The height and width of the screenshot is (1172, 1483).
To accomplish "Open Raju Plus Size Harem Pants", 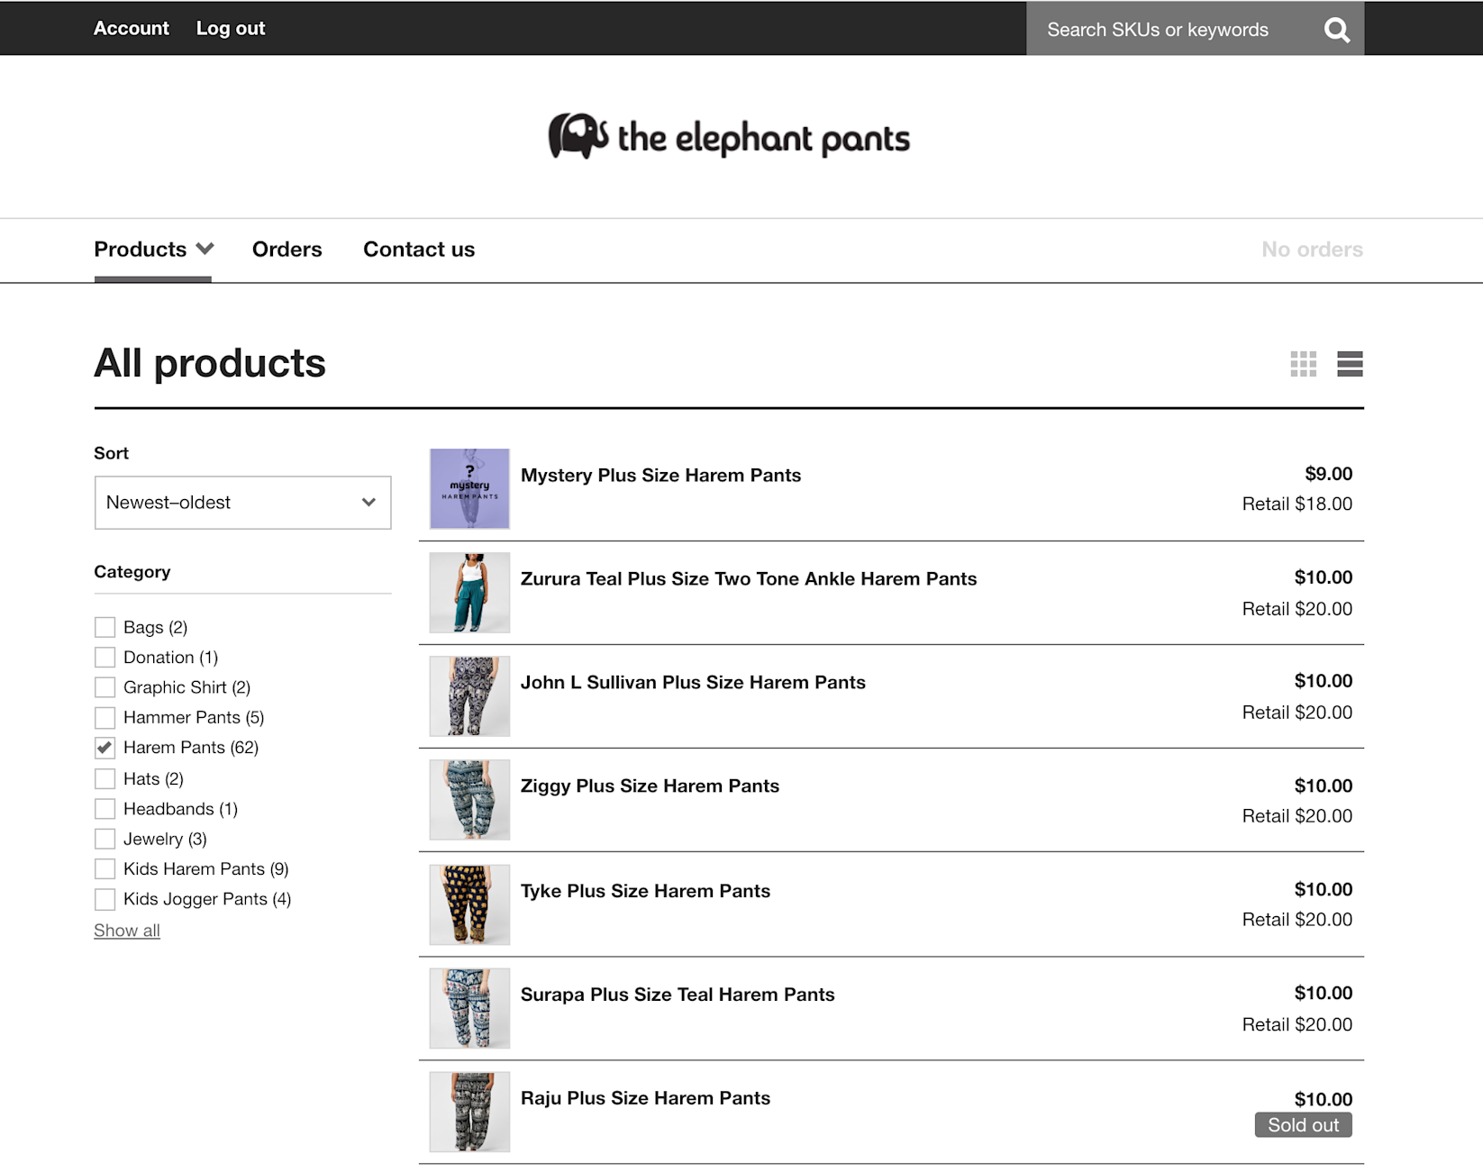I will click(x=645, y=1098).
